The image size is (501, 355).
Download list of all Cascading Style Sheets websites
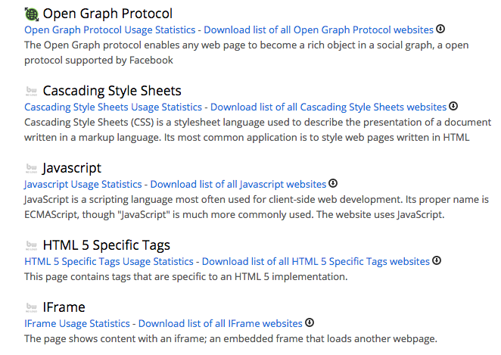pyautogui.click(x=328, y=107)
